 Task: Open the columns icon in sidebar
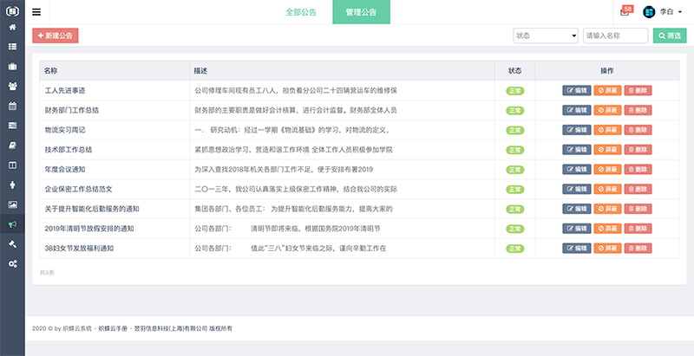click(12, 165)
